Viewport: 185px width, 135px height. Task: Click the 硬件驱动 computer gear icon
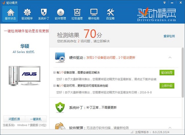[60, 57]
